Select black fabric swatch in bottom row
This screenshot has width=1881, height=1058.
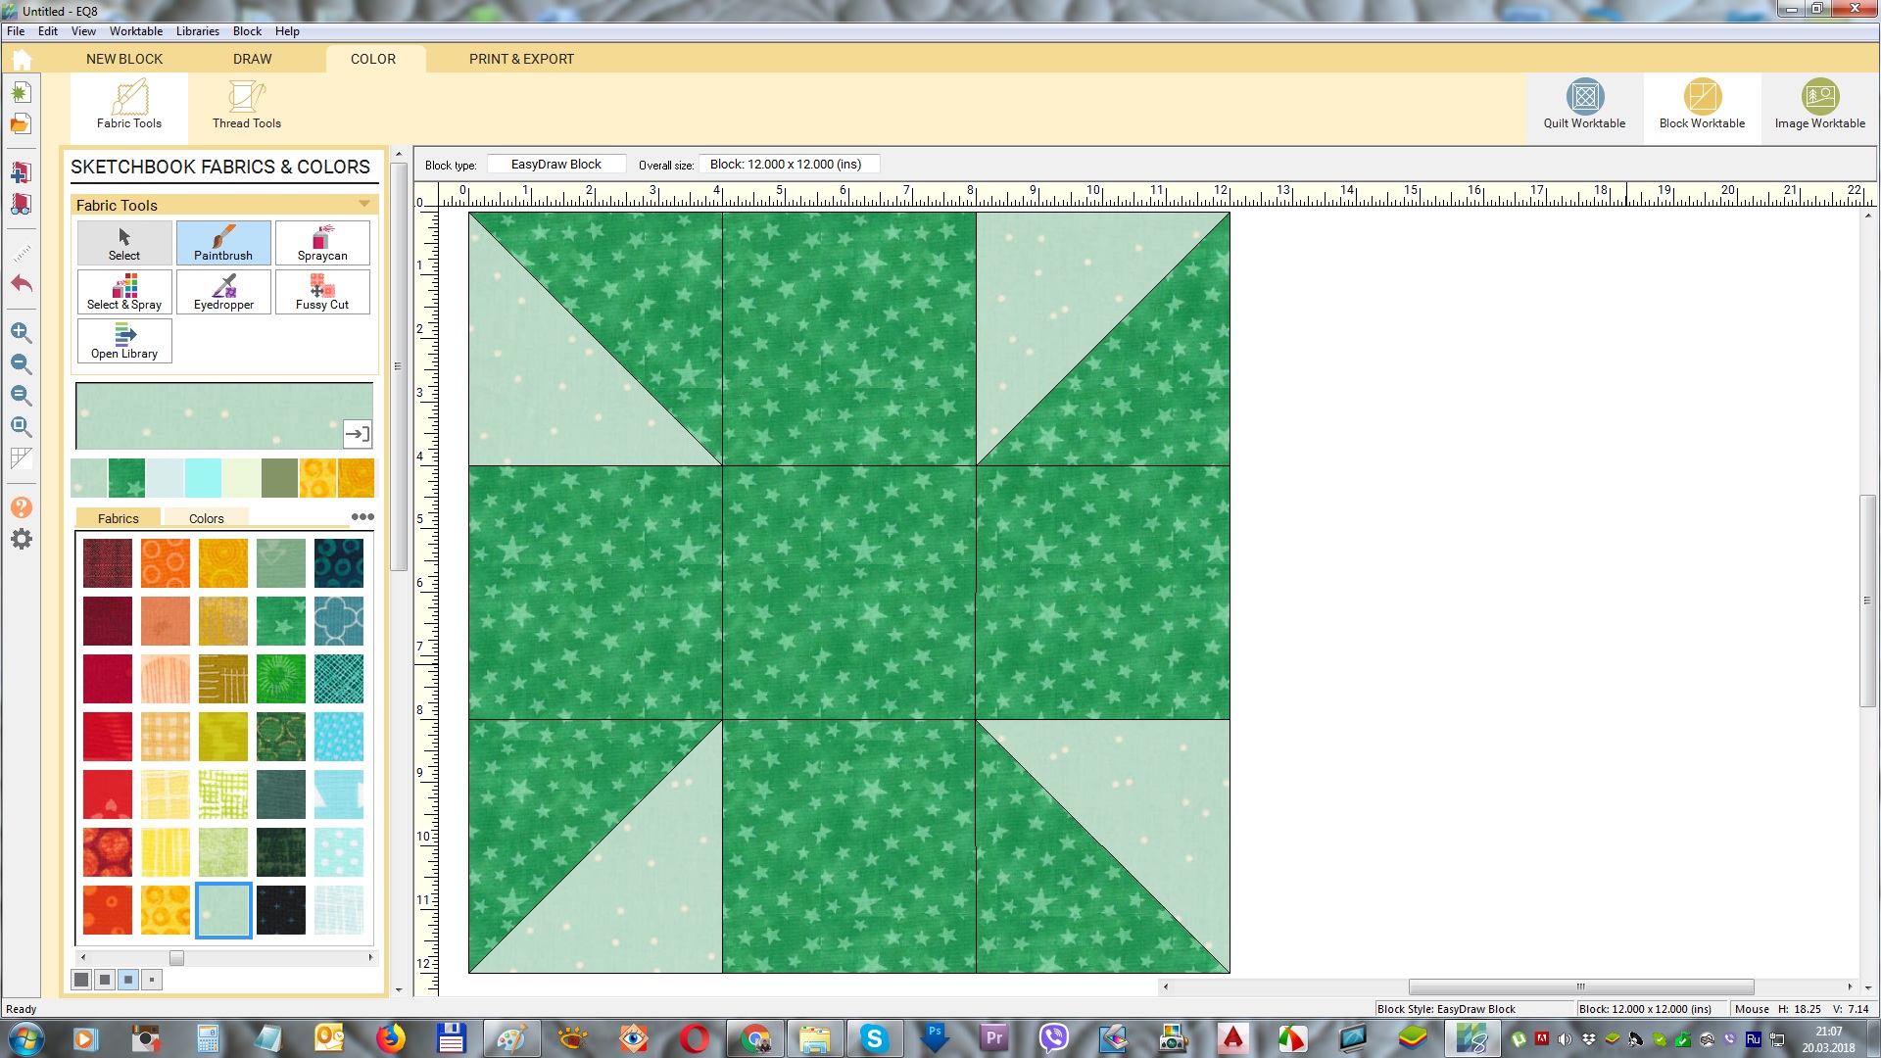281,910
